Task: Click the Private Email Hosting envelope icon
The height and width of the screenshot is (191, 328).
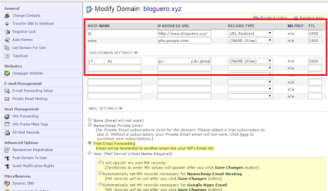Action: (x=7, y=99)
